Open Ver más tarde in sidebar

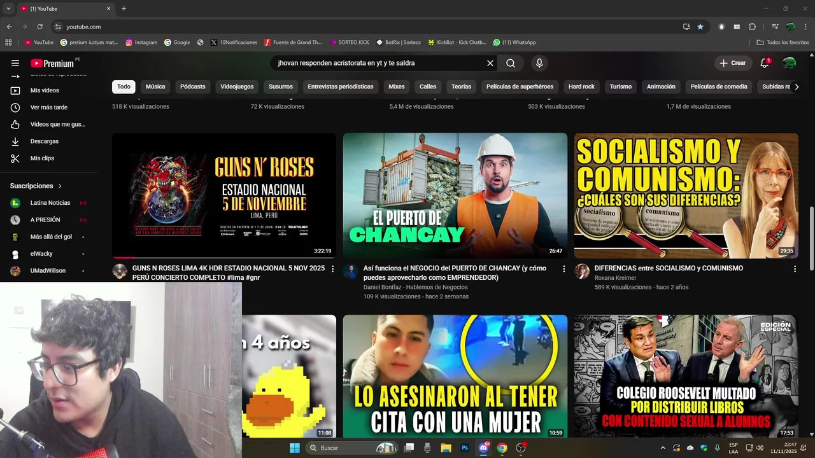(x=49, y=108)
